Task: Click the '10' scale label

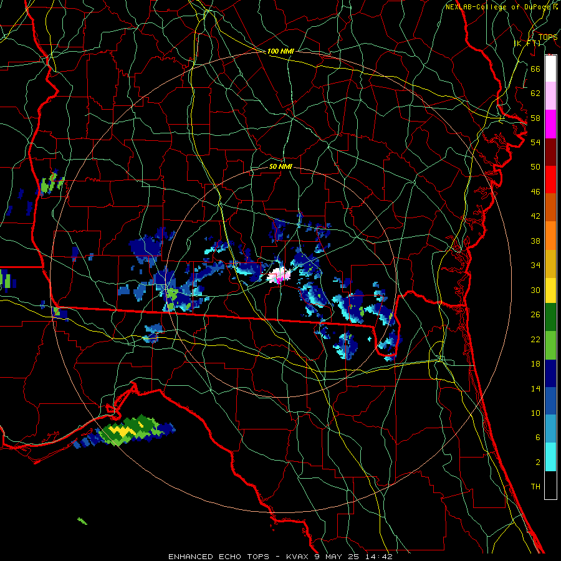Action: click(535, 413)
